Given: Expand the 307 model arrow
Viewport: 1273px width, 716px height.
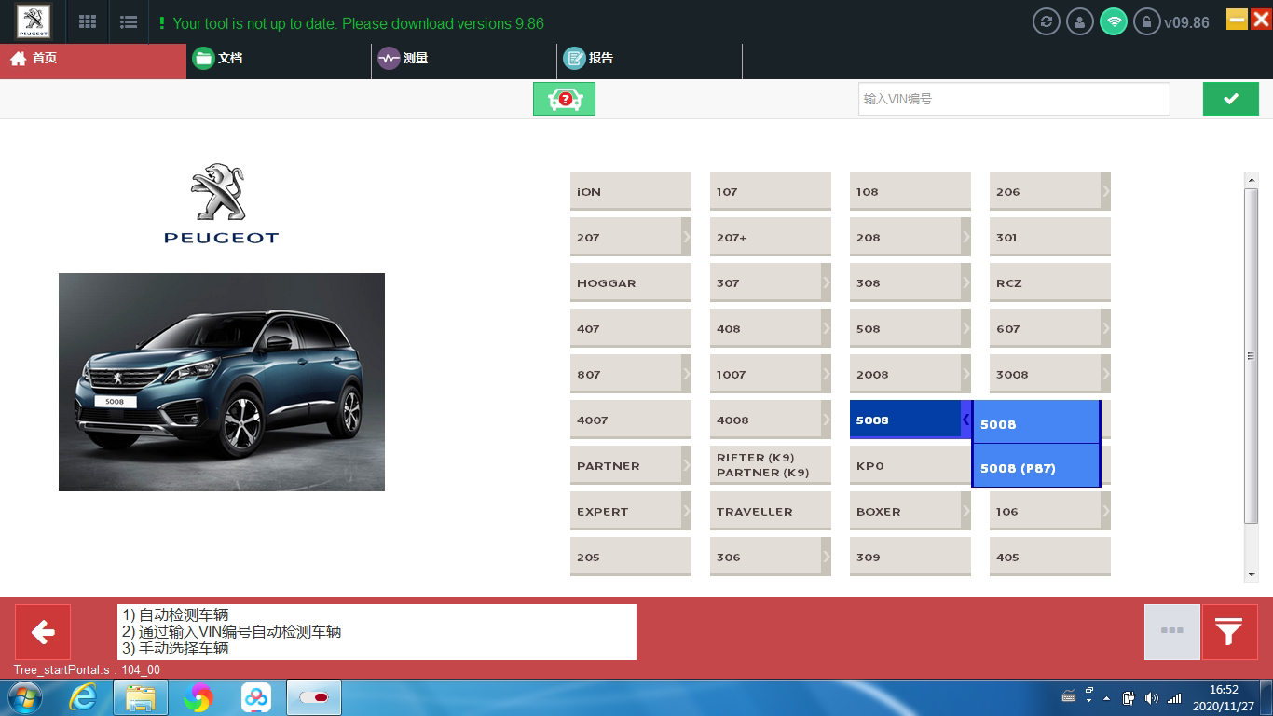Looking at the screenshot, I should point(826,282).
